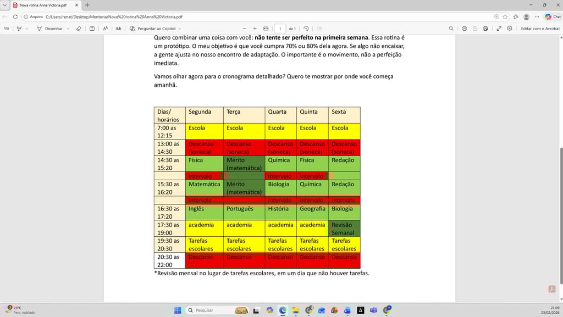The image size is (563, 317).
Task: Open Task View from the taskbar
Action: point(256,310)
